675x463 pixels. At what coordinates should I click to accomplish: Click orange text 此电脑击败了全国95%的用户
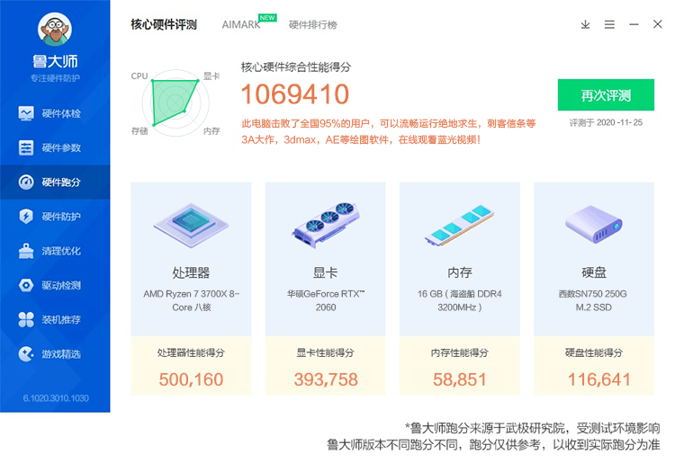pos(306,124)
